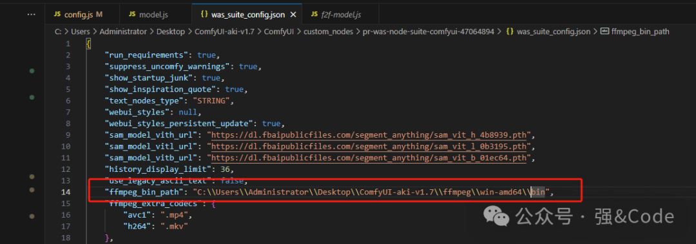This screenshot has width=696, height=244.
Task: Click the "avc1" key
Action: [x=135, y=215]
